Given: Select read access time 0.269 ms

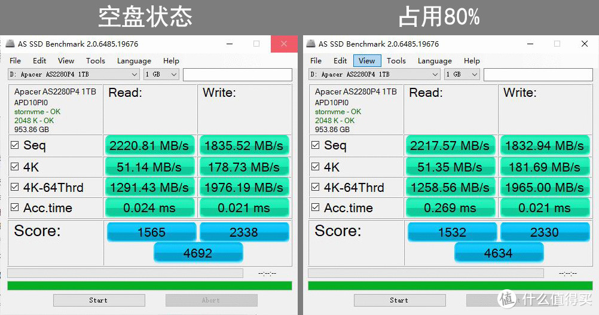Looking at the screenshot, I should [x=450, y=208].
